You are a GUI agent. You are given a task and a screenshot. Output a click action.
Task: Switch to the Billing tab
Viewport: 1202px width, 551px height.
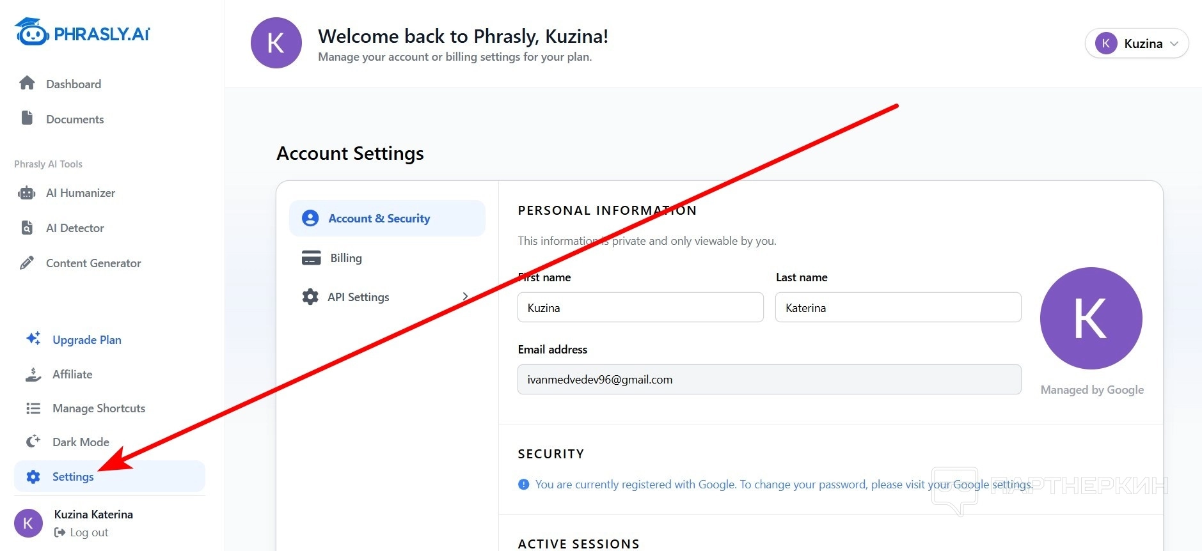[x=345, y=258]
